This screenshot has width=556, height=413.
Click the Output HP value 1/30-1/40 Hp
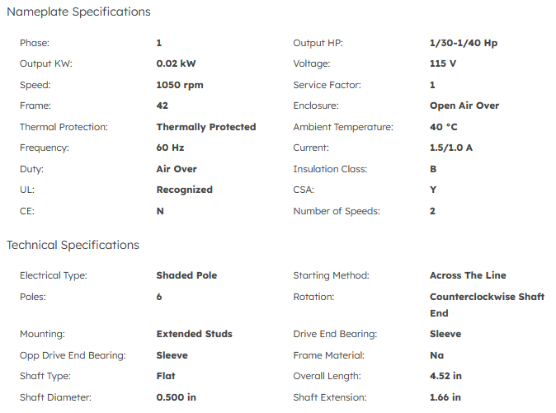pos(464,43)
